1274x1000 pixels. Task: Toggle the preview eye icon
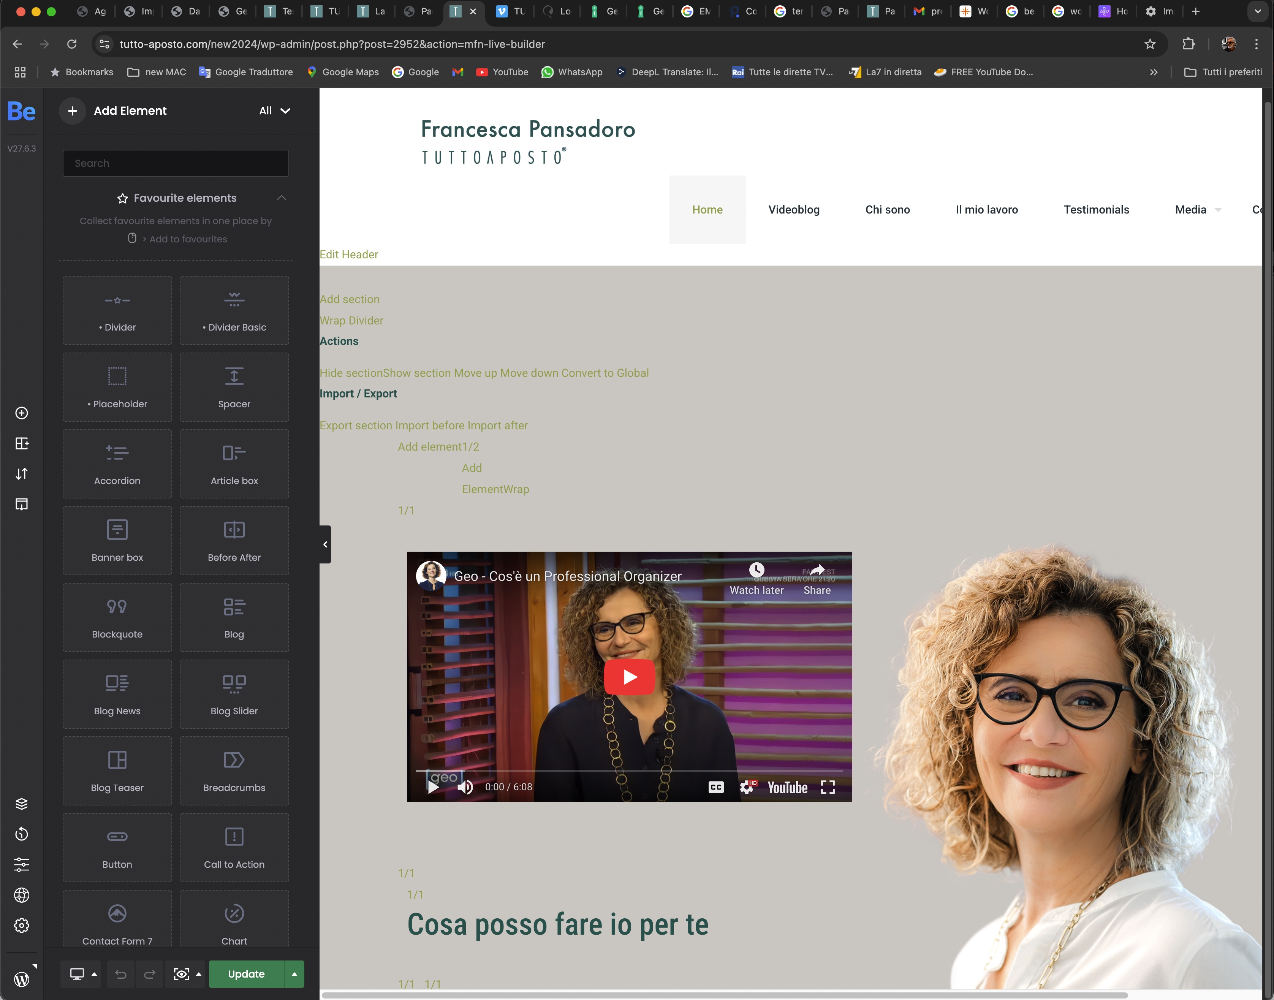point(182,974)
